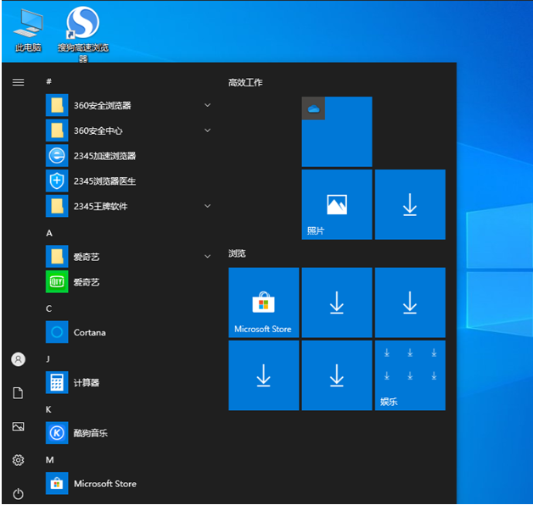Open Cortana from the app list
The width and height of the screenshot is (533, 505).
click(89, 332)
